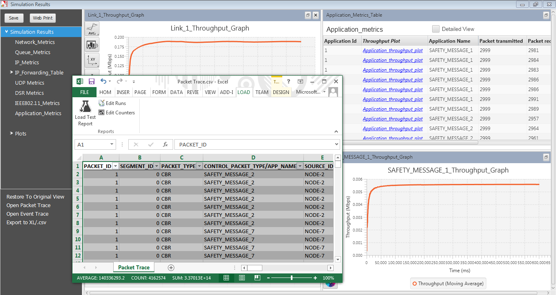Viewport: 556px width, 295px height.
Task: Click the Excel vertical scrollbar down arrow
Action: (338, 259)
